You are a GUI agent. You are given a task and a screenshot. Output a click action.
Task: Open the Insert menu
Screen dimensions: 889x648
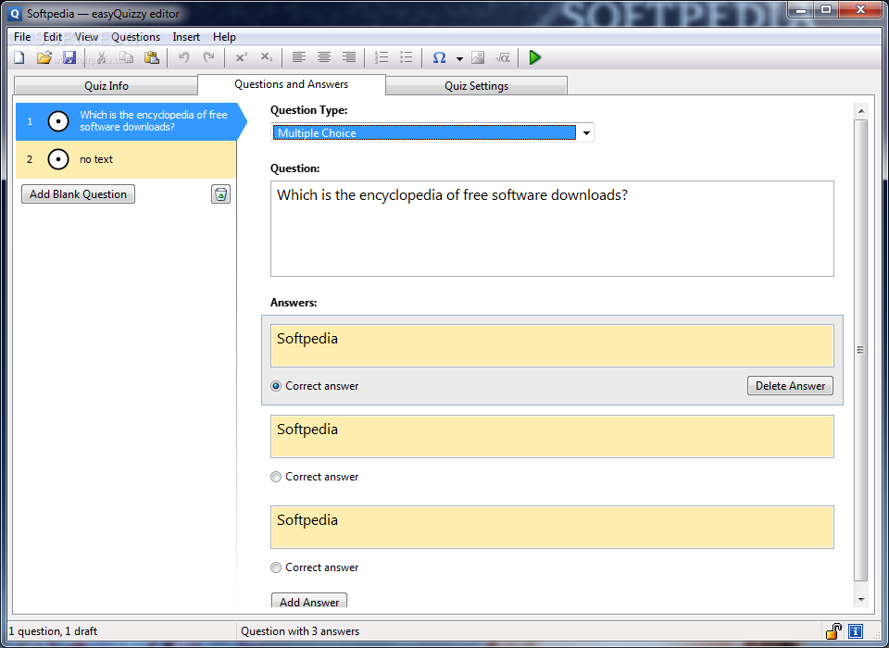[x=186, y=37]
